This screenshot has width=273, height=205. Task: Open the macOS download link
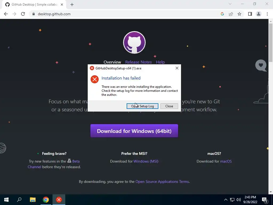[226, 161]
